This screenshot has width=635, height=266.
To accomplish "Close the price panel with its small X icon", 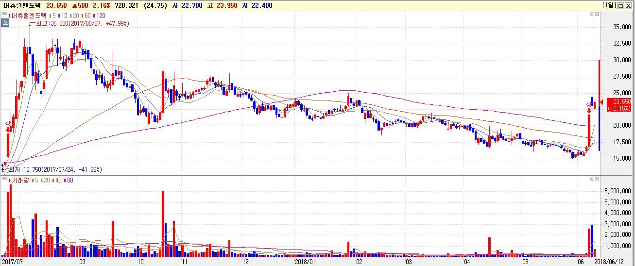I will coord(598,15).
